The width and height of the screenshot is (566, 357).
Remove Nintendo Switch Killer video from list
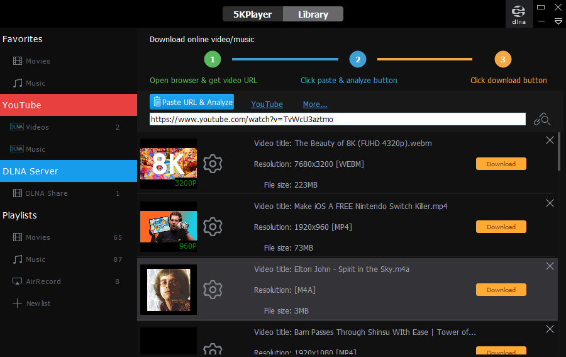pos(550,203)
